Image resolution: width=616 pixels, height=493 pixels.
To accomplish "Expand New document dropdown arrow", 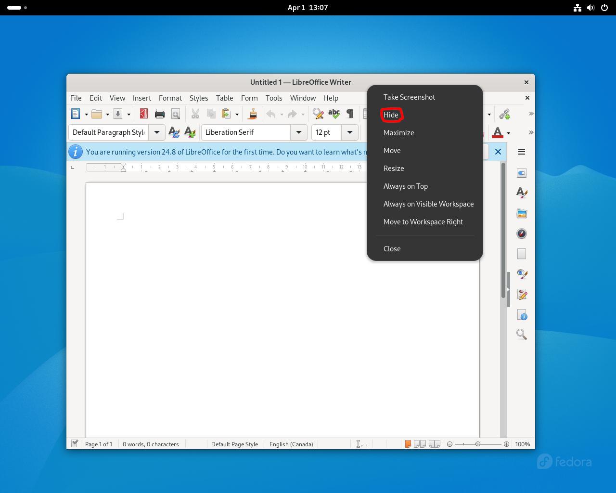I will point(86,114).
